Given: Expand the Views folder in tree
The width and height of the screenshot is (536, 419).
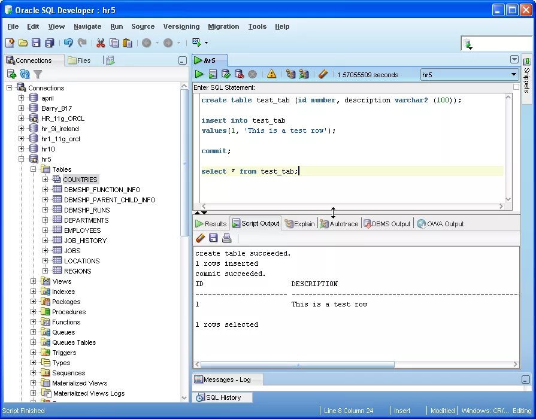Looking at the screenshot, I should [34, 281].
